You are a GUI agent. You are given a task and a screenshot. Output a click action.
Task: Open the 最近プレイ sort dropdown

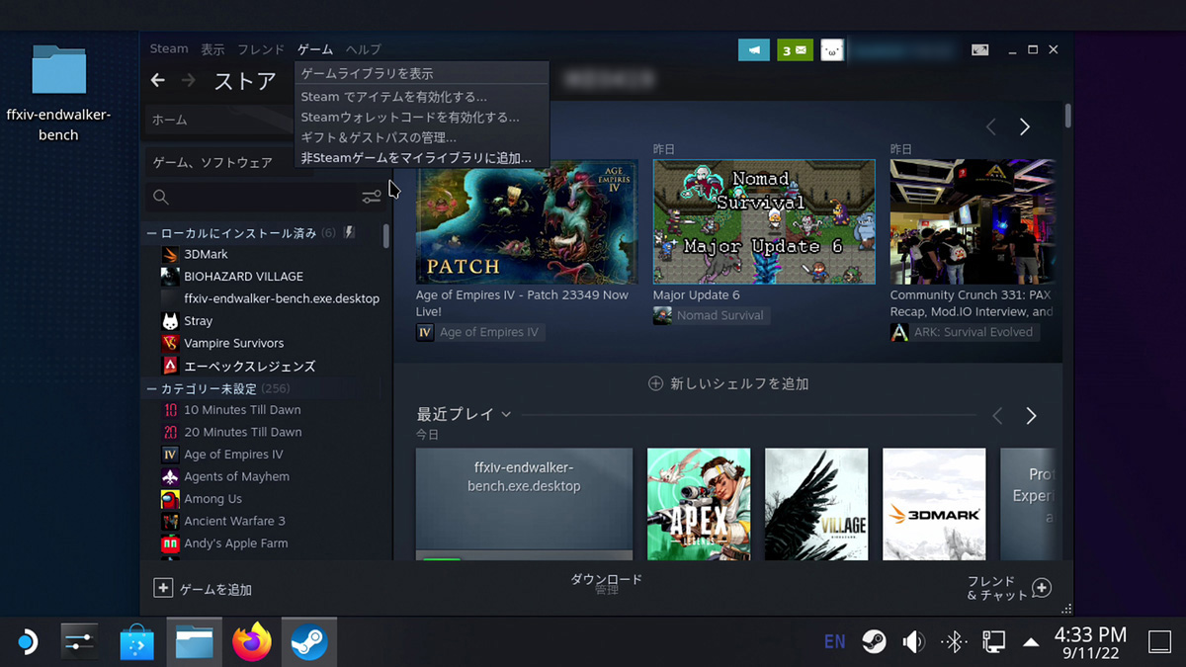tap(506, 414)
